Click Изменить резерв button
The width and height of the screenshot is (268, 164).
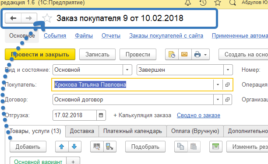(247, 147)
